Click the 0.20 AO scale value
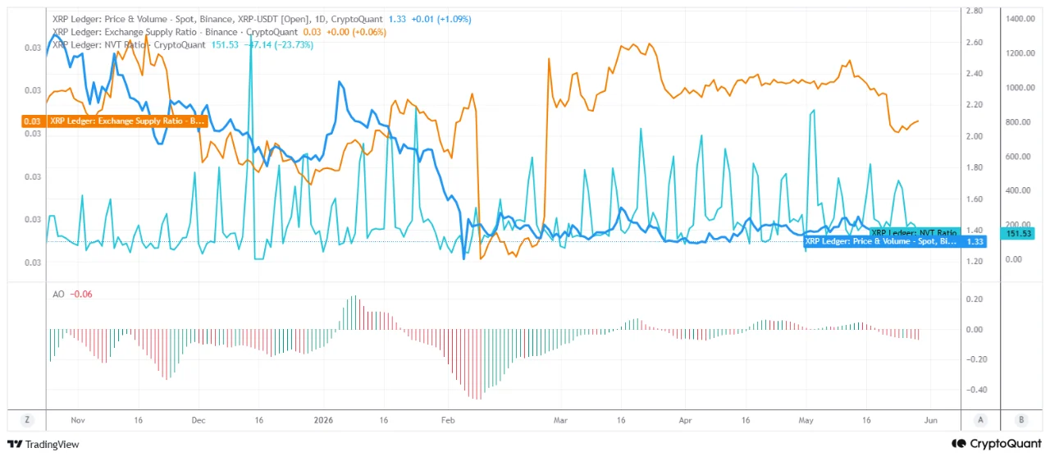 coord(975,299)
